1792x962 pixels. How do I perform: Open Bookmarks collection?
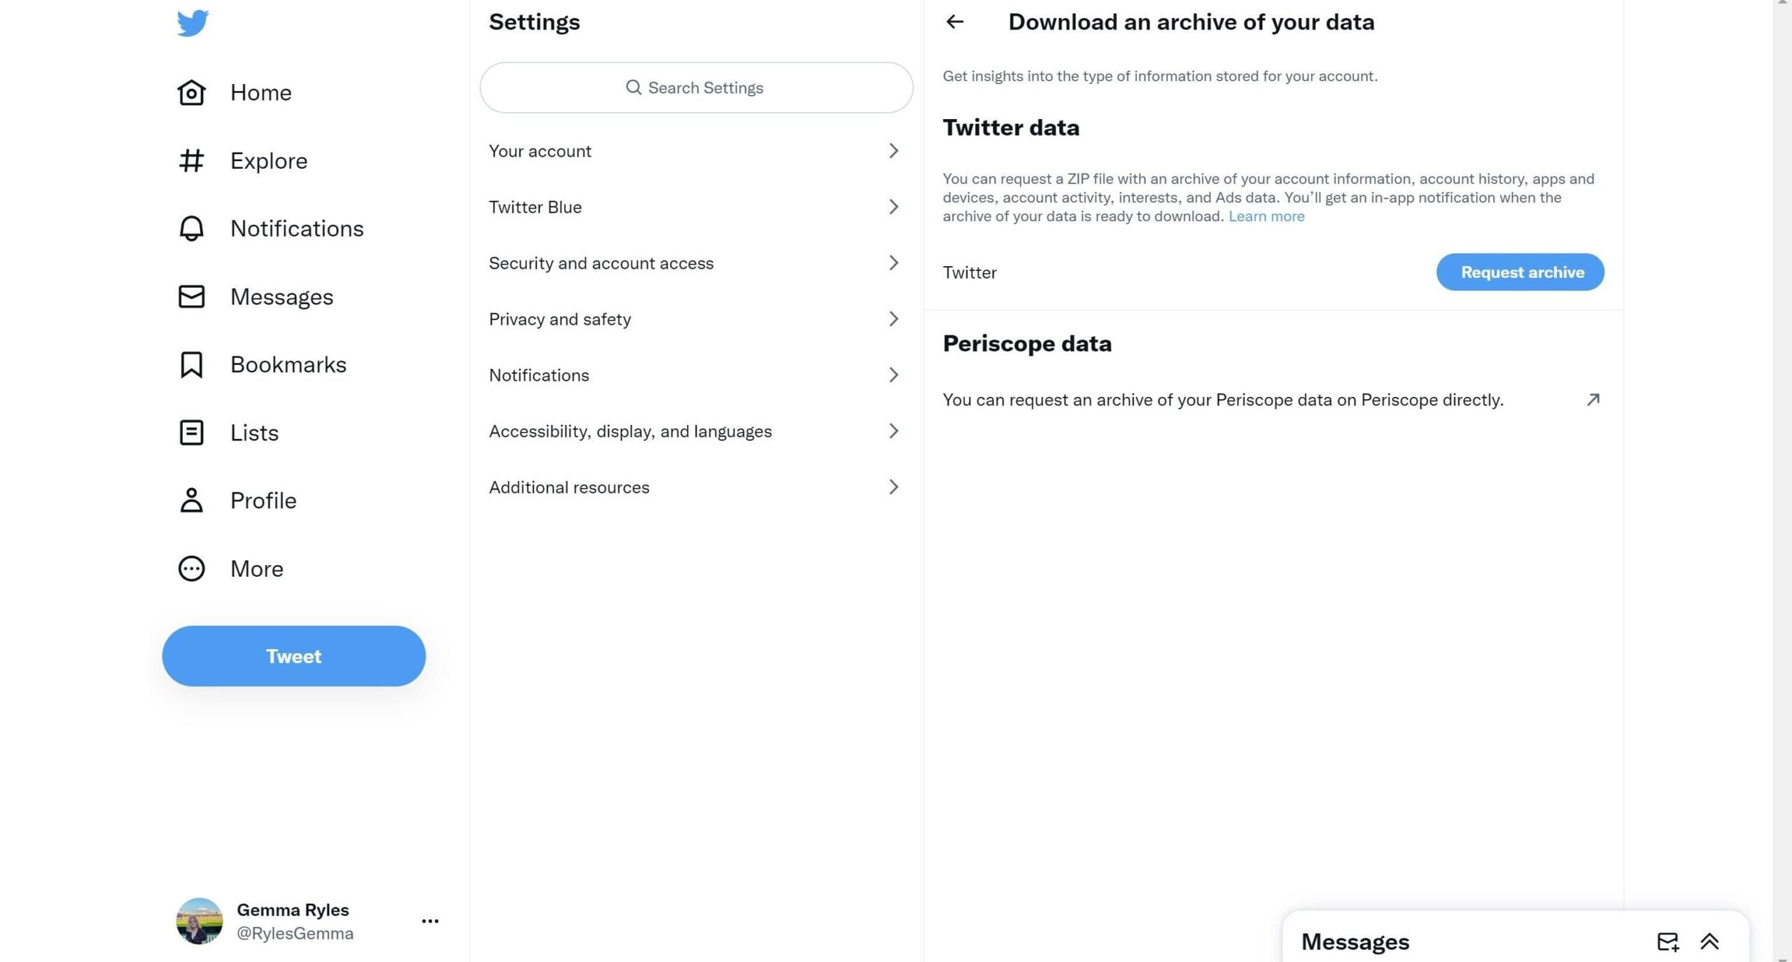(x=288, y=363)
